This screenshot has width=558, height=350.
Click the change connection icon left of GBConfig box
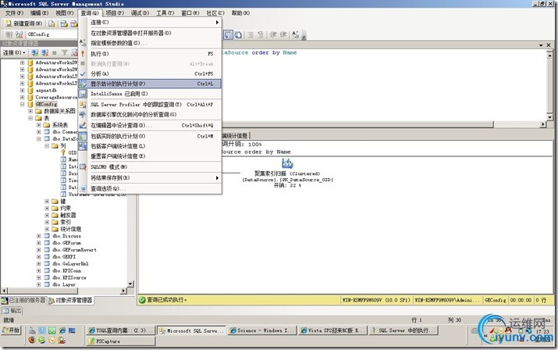pos(20,34)
